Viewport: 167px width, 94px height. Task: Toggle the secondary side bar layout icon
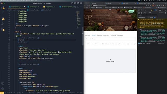tap(78, 3)
